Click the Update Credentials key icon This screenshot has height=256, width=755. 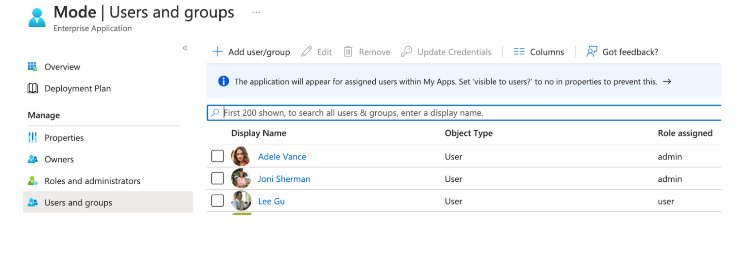[x=406, y=51]
